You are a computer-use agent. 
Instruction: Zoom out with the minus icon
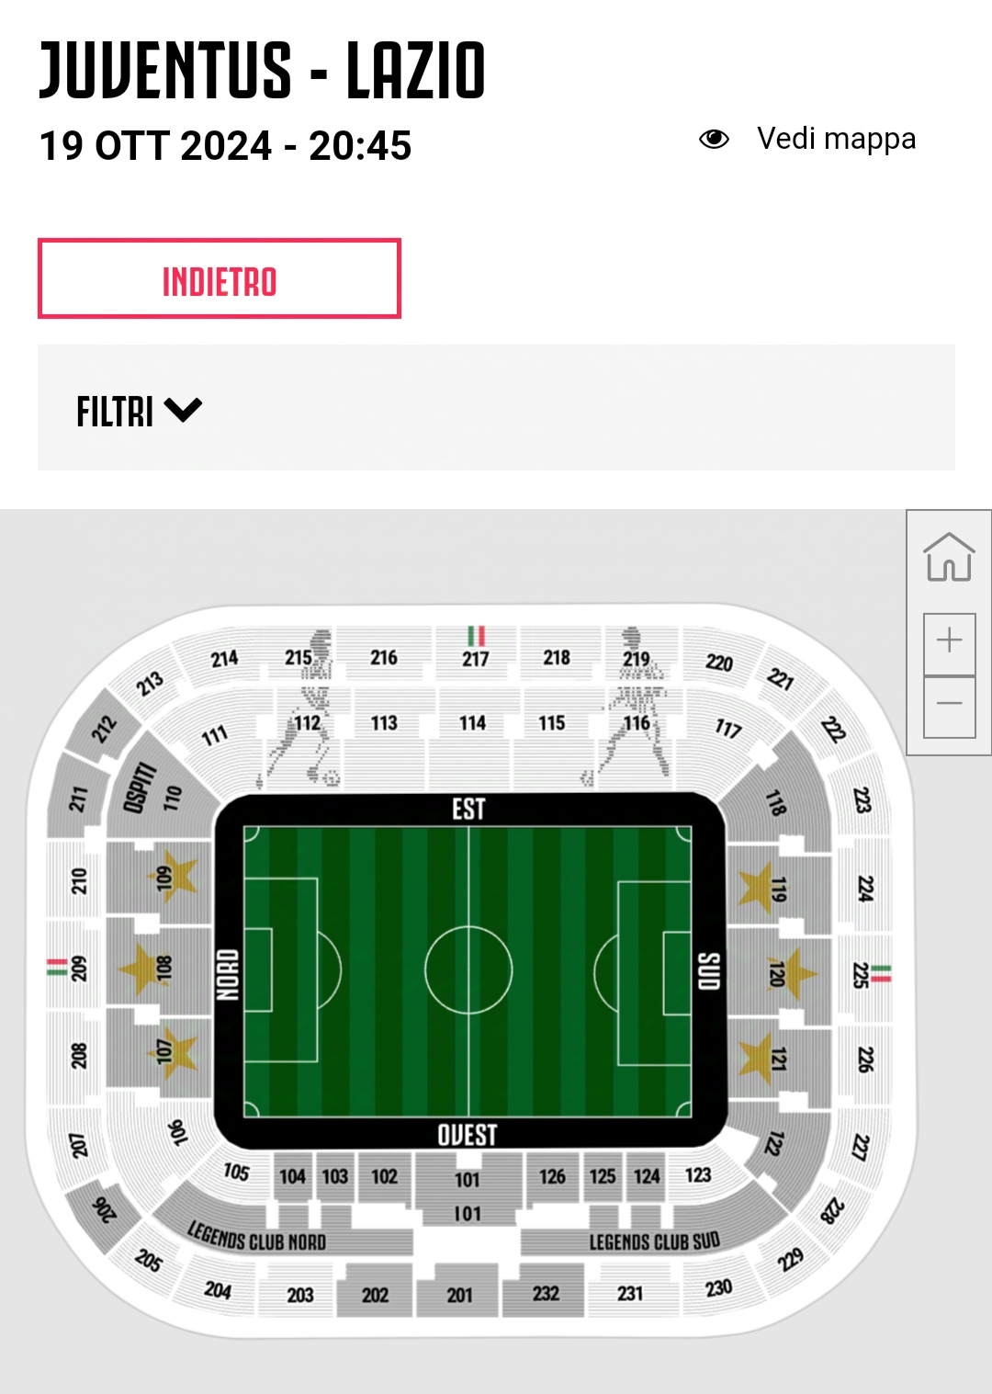pyautogui.click(x=949, y=706)
